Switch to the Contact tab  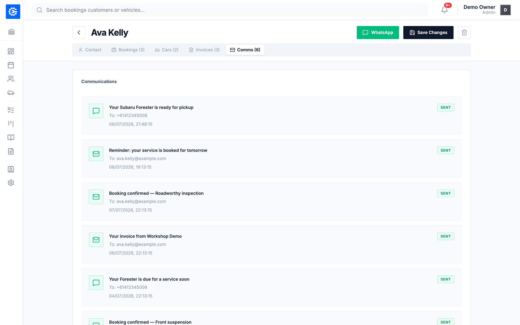pyautogui.click(x=90, y=50)
